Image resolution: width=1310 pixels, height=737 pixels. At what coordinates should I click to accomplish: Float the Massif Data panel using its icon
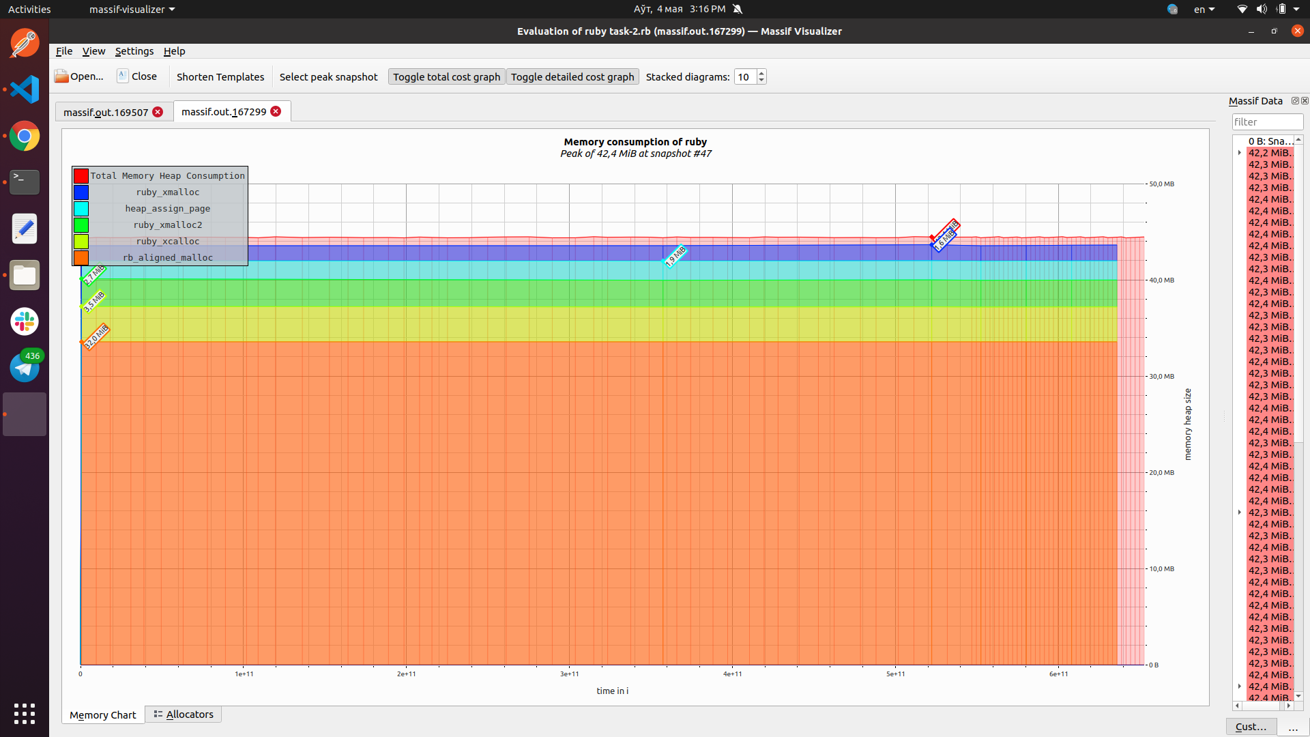[x=1294, y=101]
